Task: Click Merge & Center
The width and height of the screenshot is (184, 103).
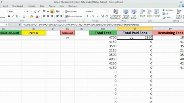Action: pos(74,16)
